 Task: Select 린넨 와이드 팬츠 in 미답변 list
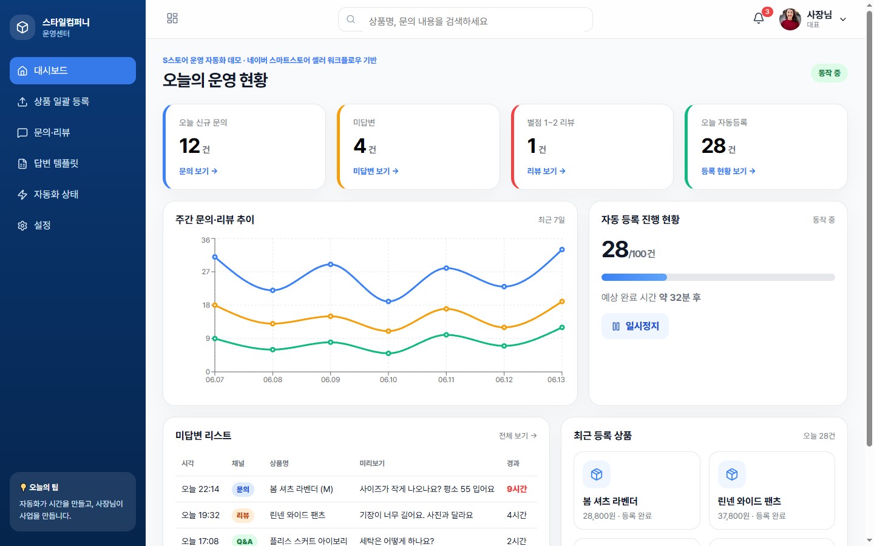click(x=297, y=515)
